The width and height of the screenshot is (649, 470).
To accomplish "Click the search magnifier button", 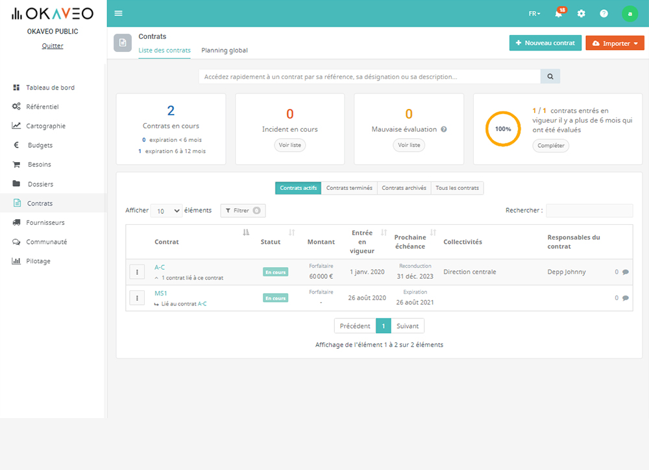I will click(550, 76).
